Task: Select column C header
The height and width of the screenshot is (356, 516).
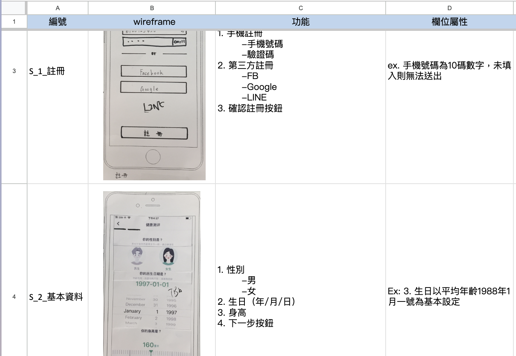Action: tap(301, 8)
